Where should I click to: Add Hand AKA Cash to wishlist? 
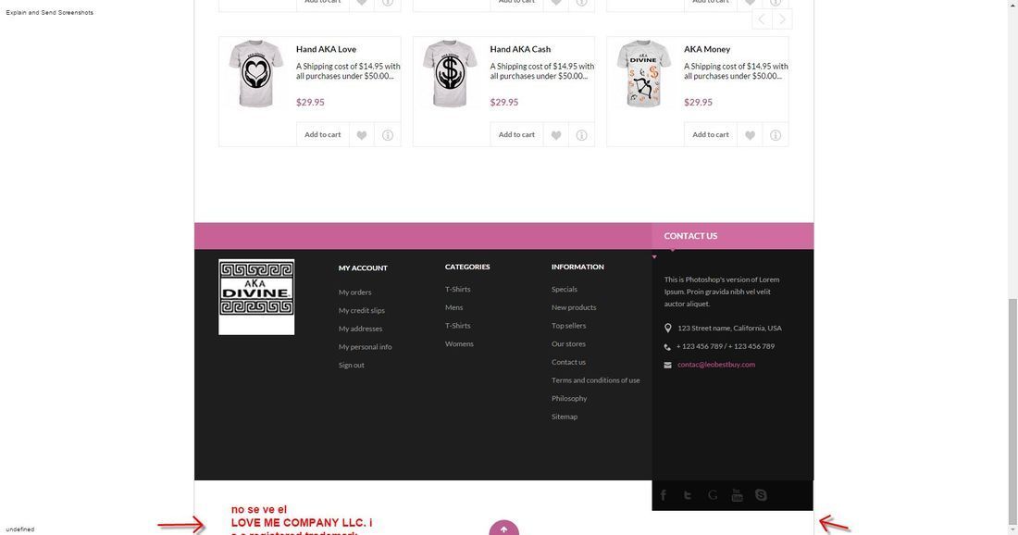pos(556,135)
